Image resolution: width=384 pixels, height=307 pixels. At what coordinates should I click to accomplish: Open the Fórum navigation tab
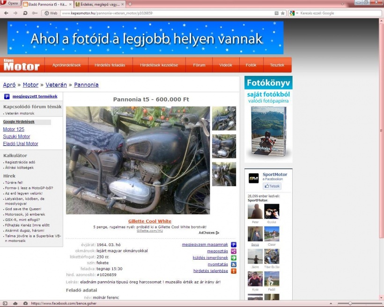click(199, 65)
